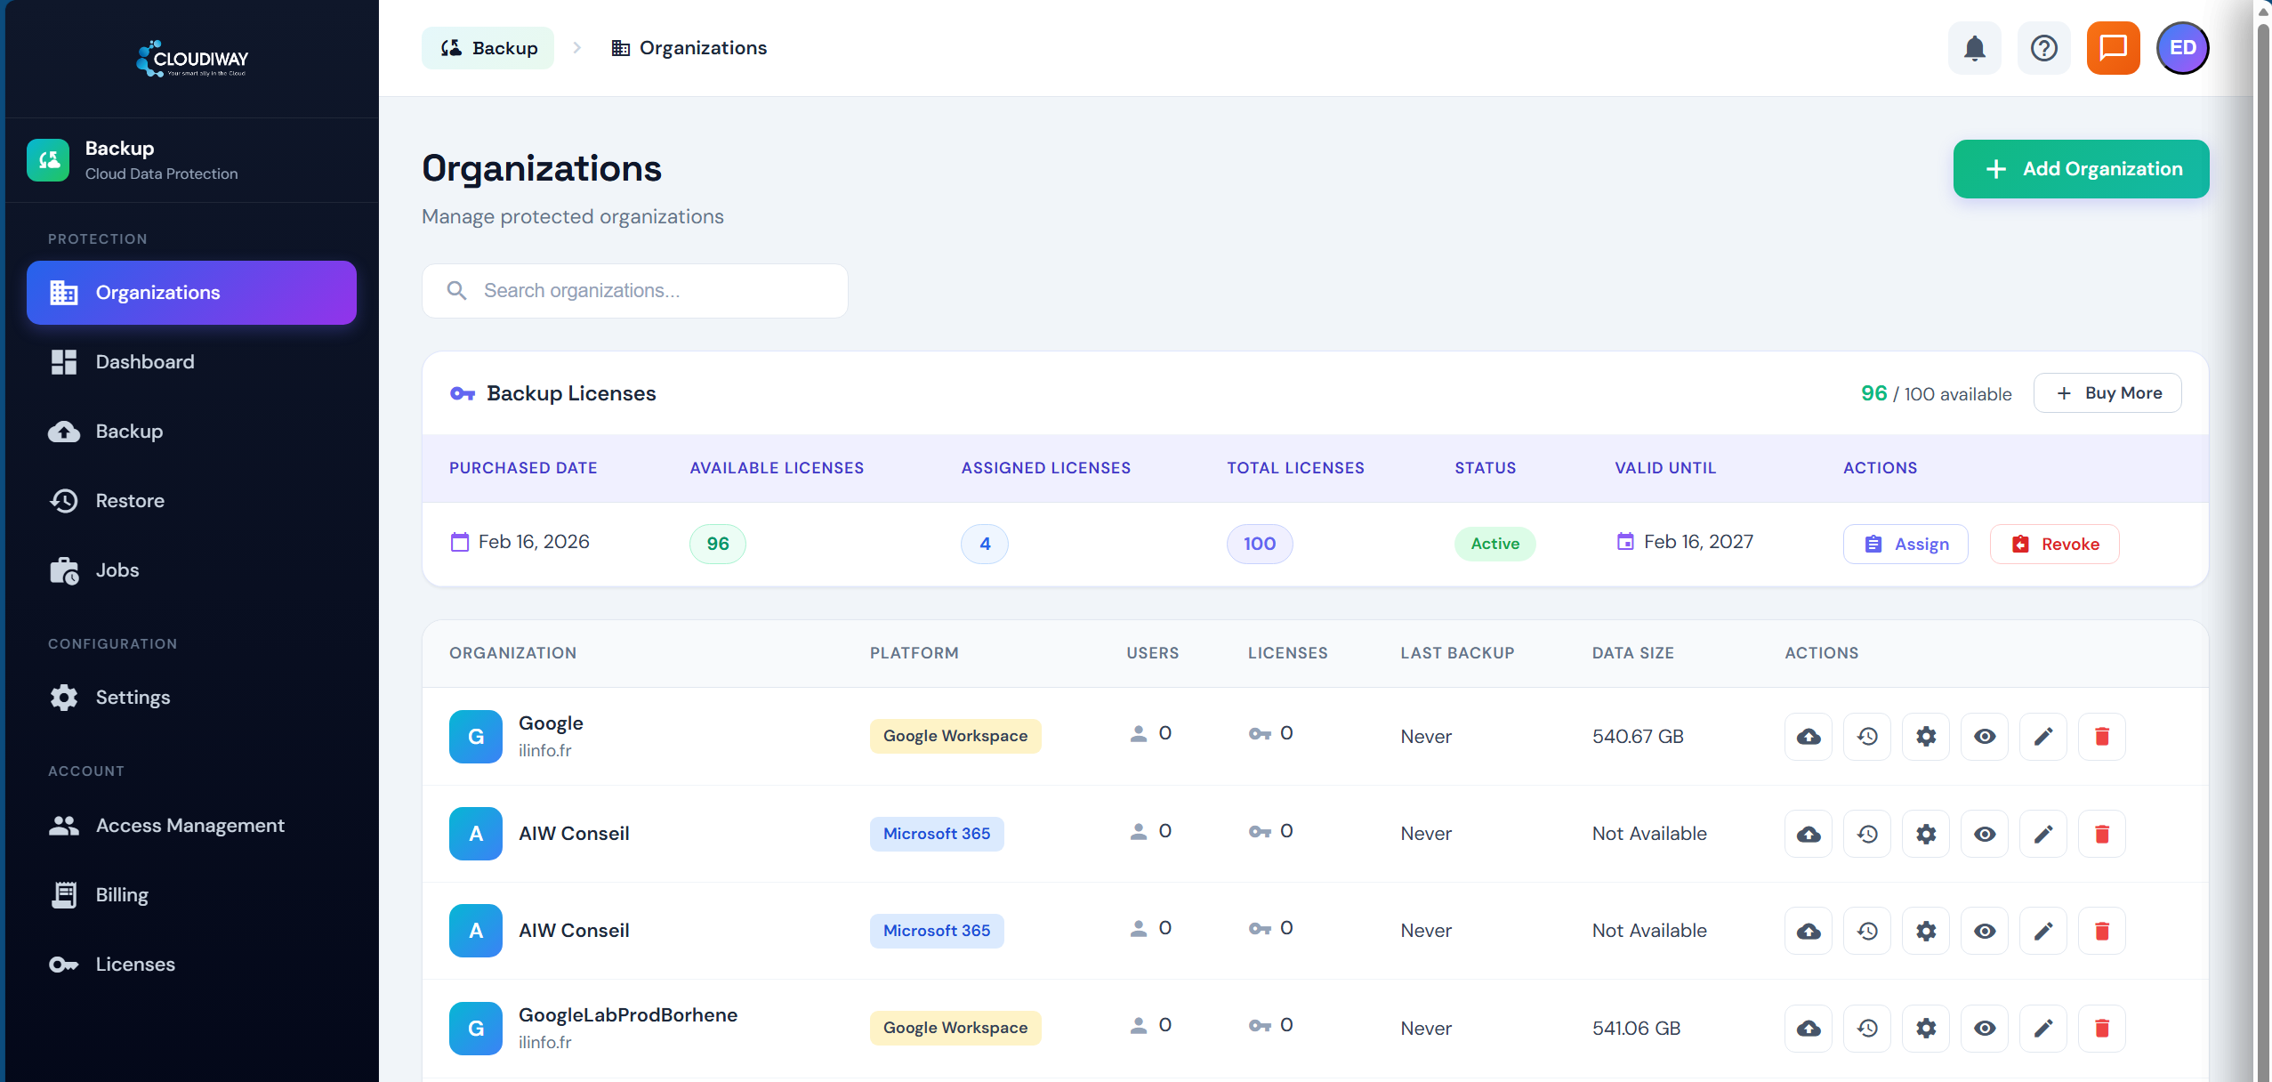This screenshot has width=2272, height=1082.
Task: Focus the Search organizations field
Action: click(635, 291)
